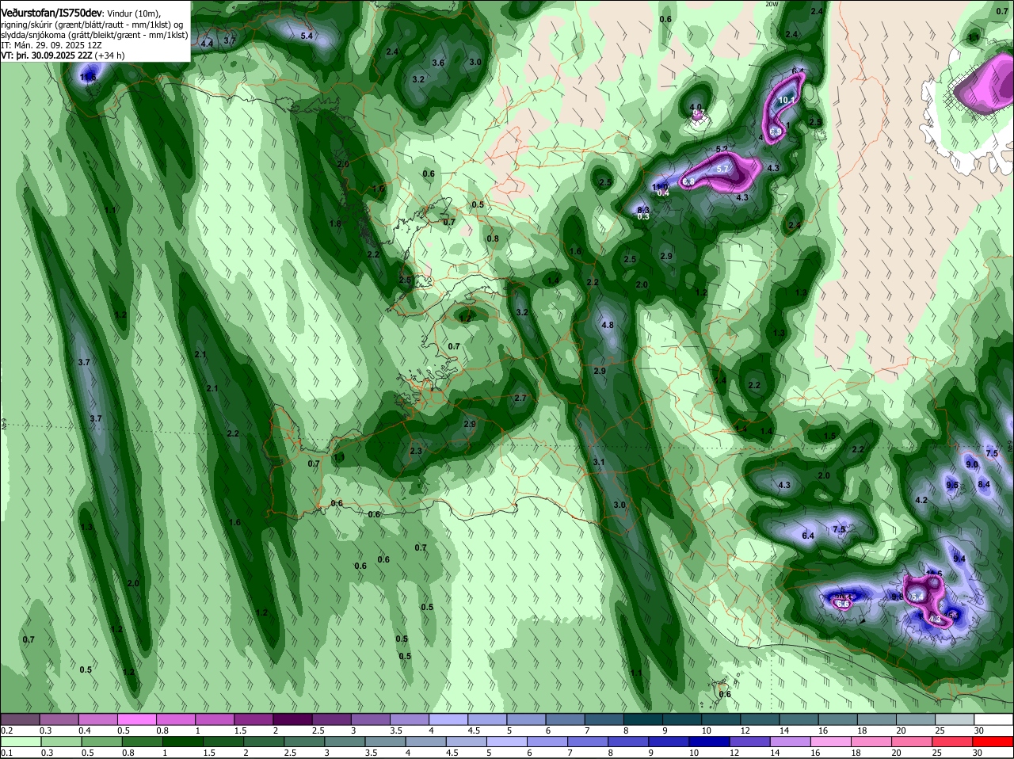Pick the pale grey 25 swatch in the snow scale
Image resolution: width=1014 pixels, height=759 pixels.
coord(955,719)
